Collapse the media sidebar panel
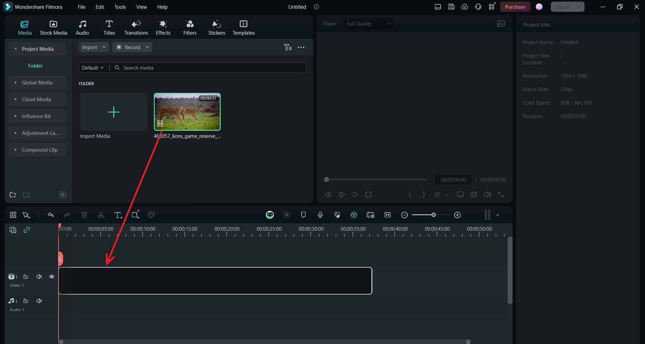The height and width of the screenshot is (344, 645). click(63, 195)
